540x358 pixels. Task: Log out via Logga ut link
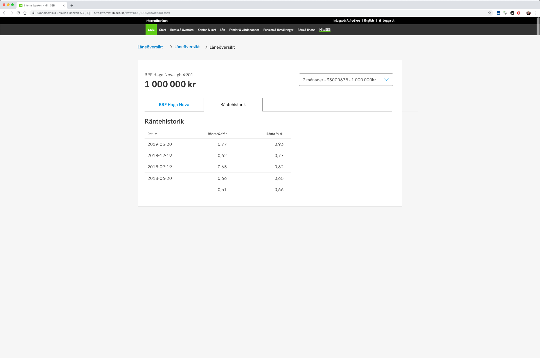pyautogui.click(x=388, y=21)
